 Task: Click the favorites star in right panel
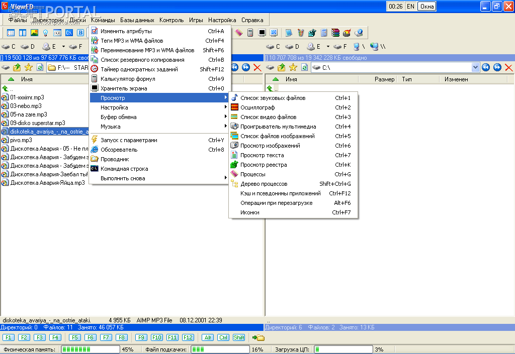pos(293,67)
